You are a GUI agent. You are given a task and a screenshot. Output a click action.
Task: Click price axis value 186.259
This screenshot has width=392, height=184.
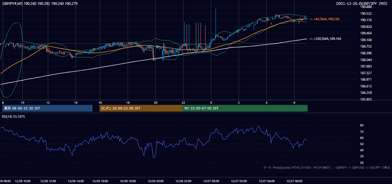(366, 93)
